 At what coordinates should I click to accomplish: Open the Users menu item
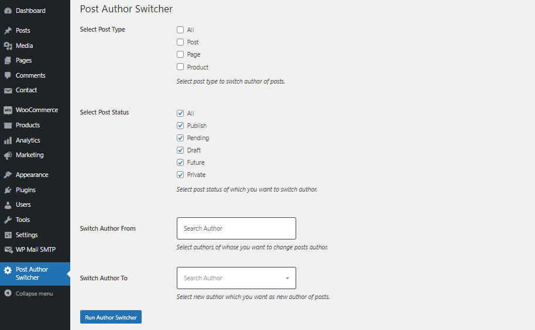23,204
